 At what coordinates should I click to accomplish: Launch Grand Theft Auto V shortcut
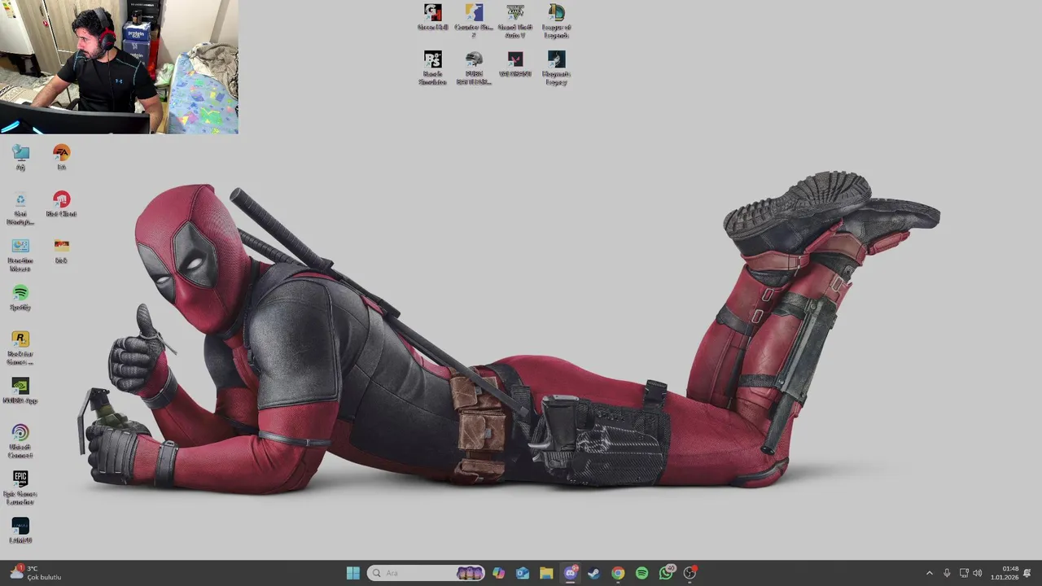514,20
